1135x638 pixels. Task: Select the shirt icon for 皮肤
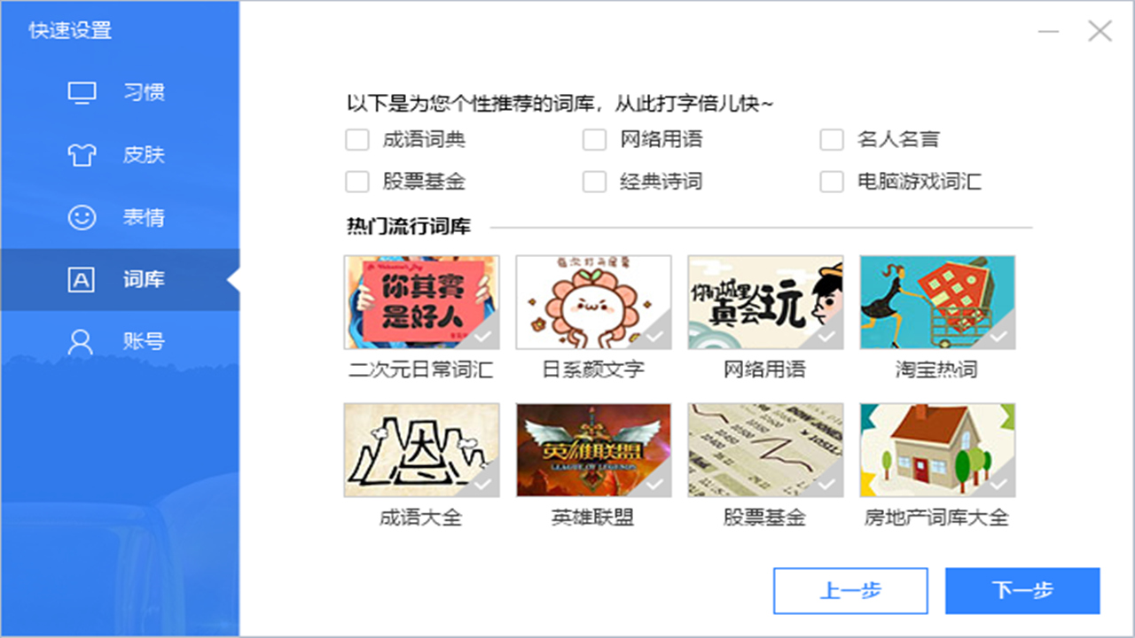[x=82, y=155]
